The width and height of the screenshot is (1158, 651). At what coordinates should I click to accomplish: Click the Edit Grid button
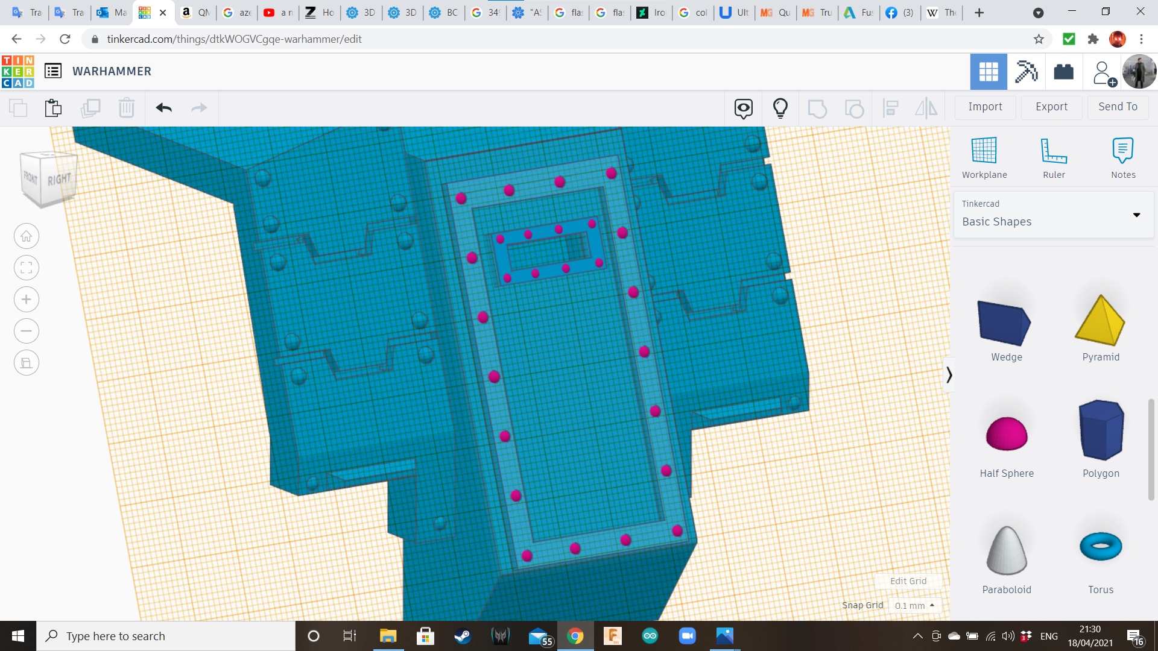[908, 581]
